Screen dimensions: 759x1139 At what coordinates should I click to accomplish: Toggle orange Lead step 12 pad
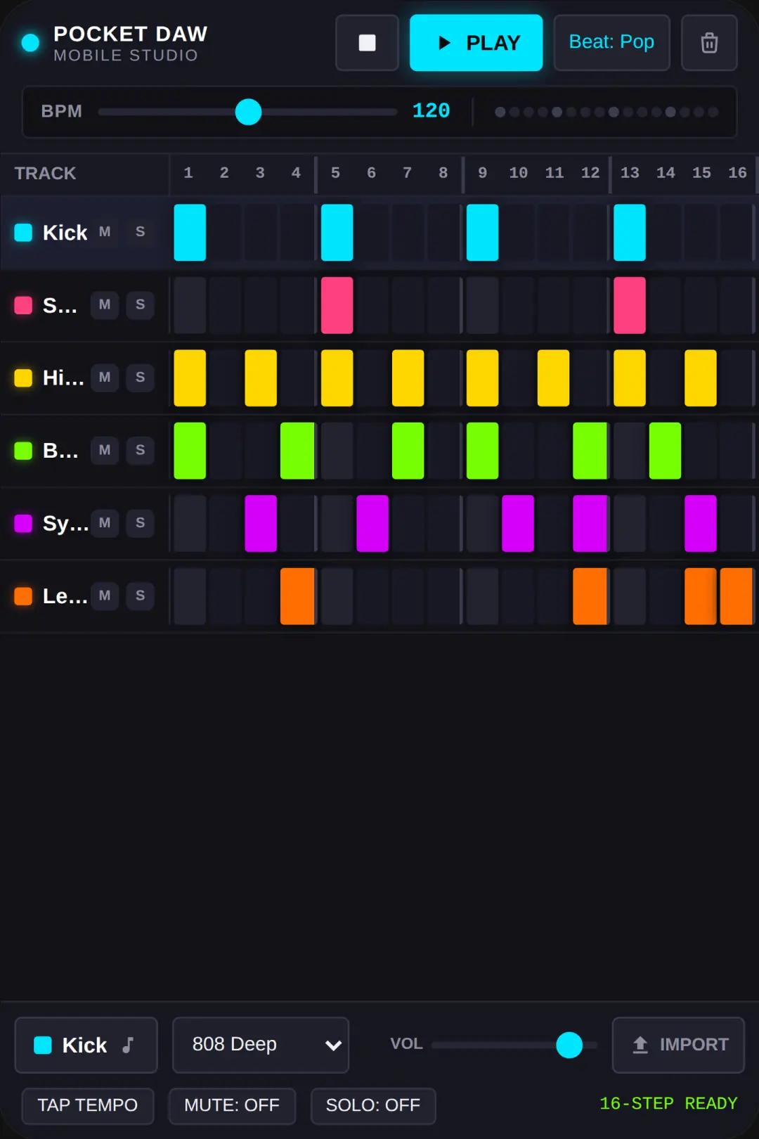590,596
